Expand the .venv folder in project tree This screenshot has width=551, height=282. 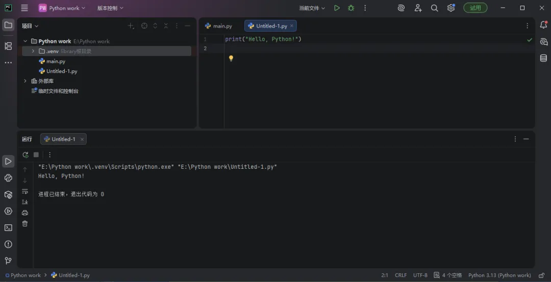(33, 51)
